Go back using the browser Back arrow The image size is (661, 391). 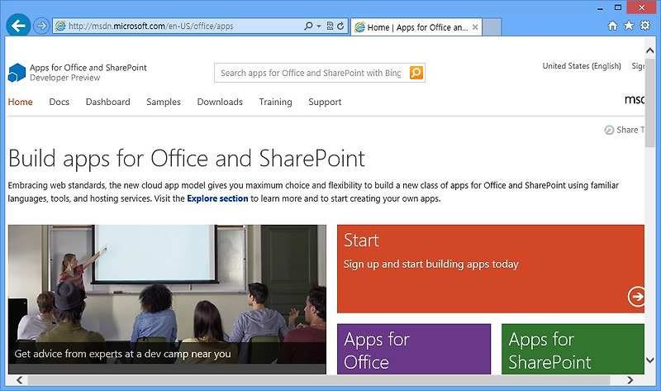(18, 26)
